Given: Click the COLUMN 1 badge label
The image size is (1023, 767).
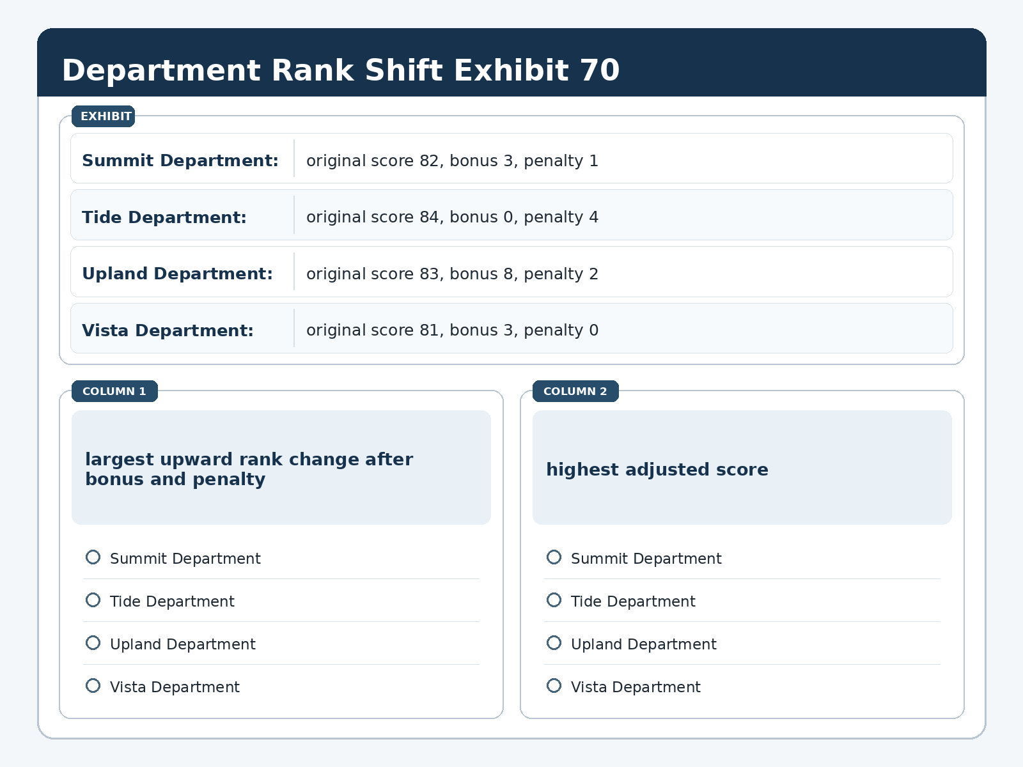Looking at the screenshot, I should (114, 391).
